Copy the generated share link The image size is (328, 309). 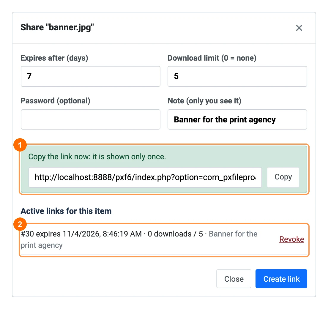tap(283, 177)
